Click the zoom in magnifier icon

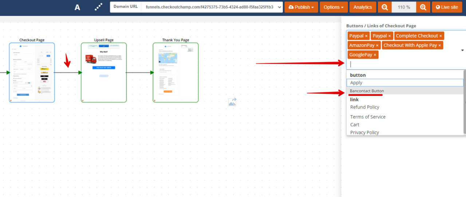click(x=423, y=7)
